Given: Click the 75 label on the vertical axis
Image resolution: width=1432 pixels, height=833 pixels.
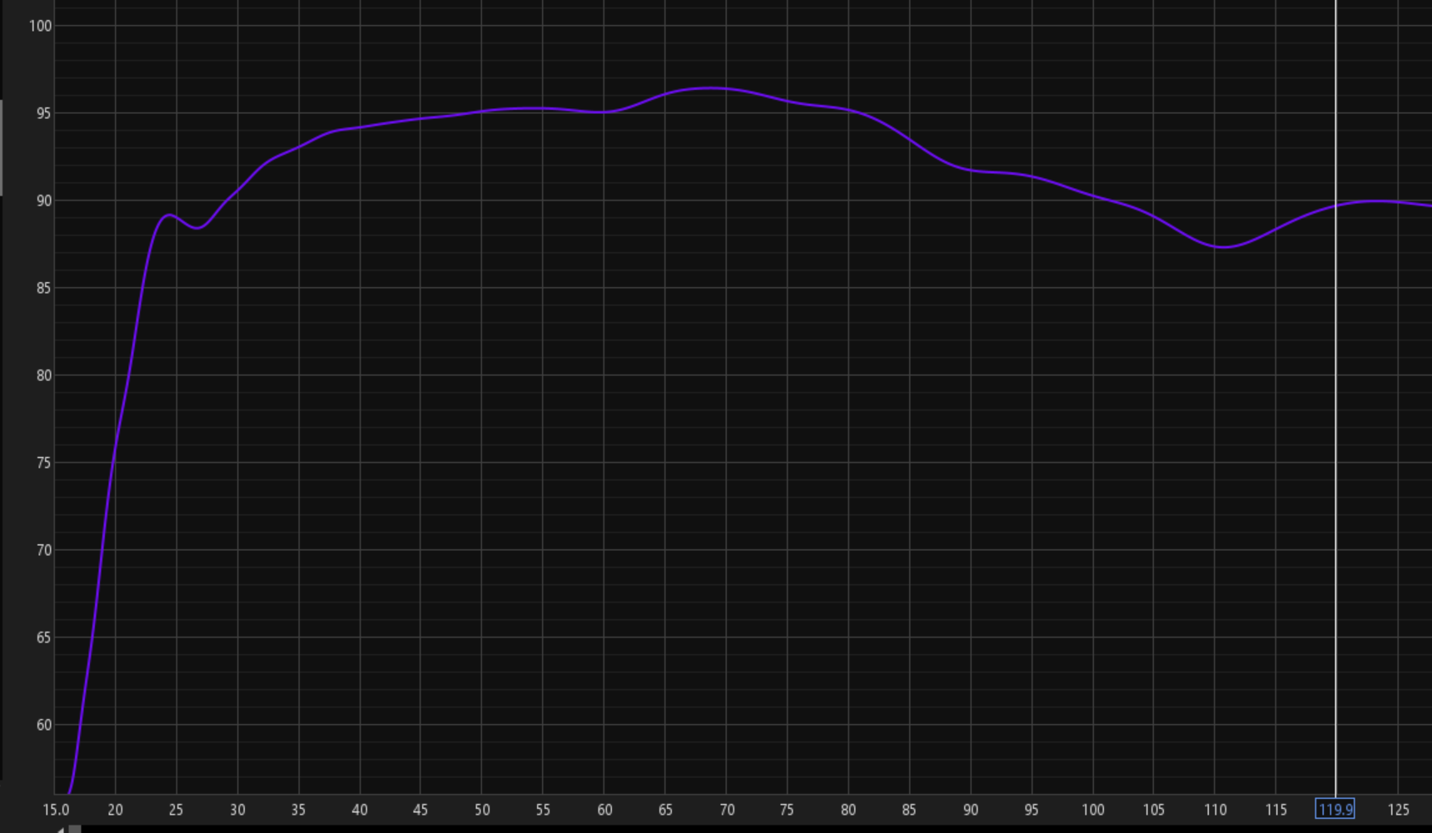Looking at the screenshot, I should 43,463.
